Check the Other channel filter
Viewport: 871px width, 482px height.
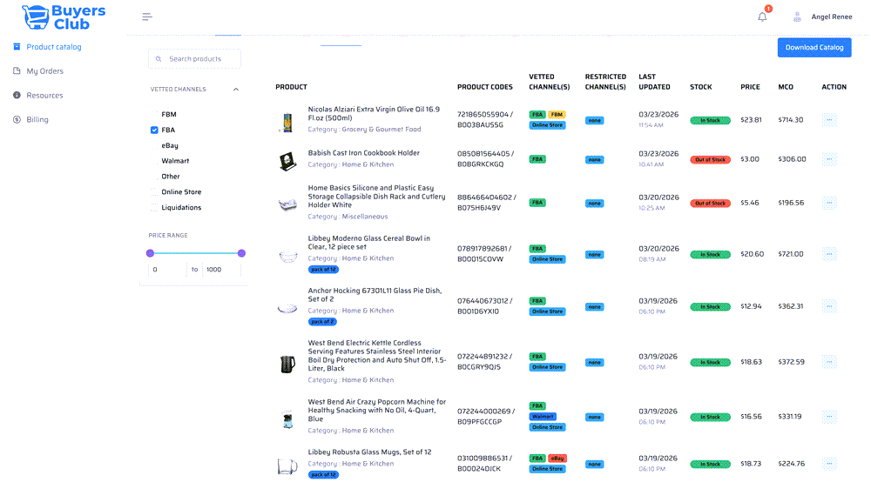(x=154, y=177)
